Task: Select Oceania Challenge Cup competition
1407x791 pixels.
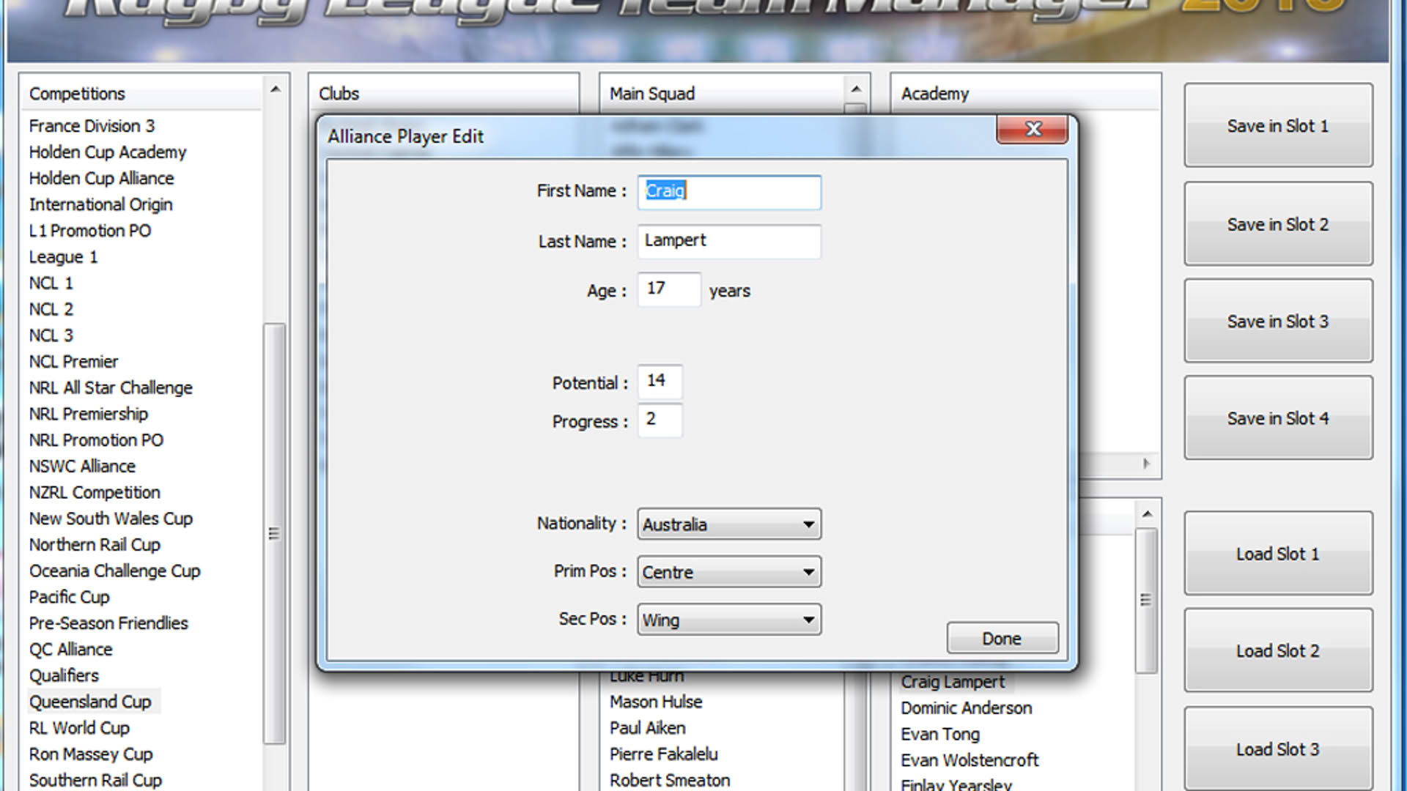Action: point(115,571)
